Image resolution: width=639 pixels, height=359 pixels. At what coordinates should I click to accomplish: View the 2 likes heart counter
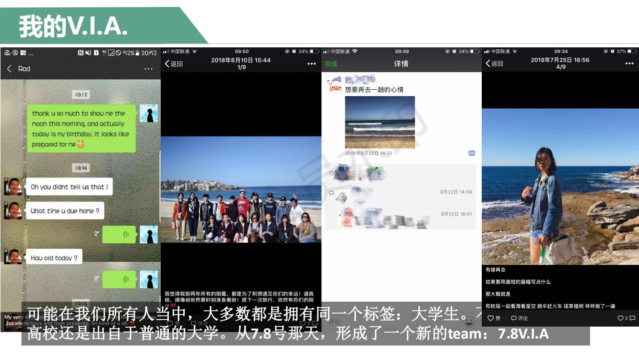click(623, 318)
